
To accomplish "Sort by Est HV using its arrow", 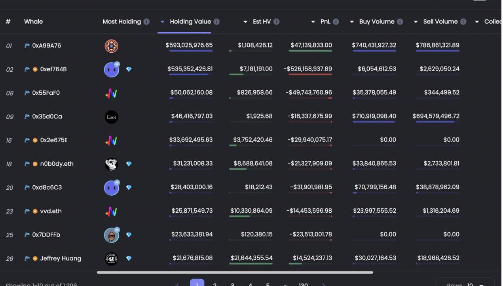I will [245, 22].
